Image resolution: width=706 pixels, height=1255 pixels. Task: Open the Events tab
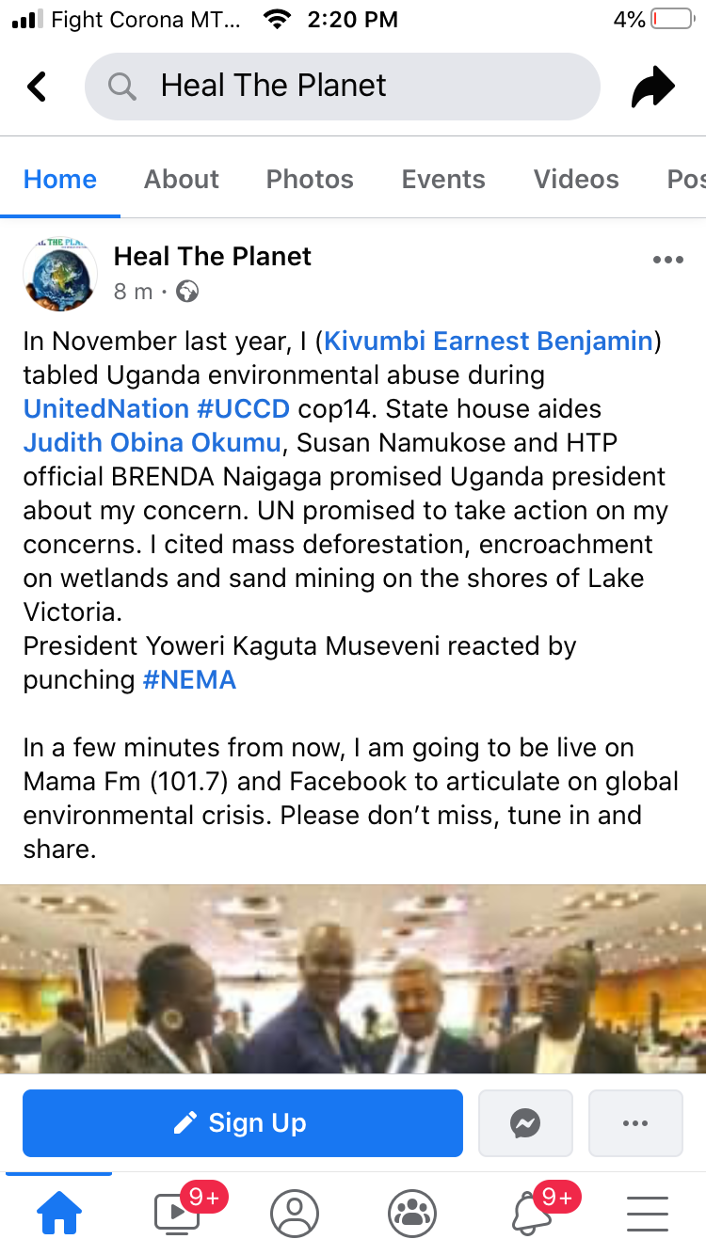click(443, 179)
